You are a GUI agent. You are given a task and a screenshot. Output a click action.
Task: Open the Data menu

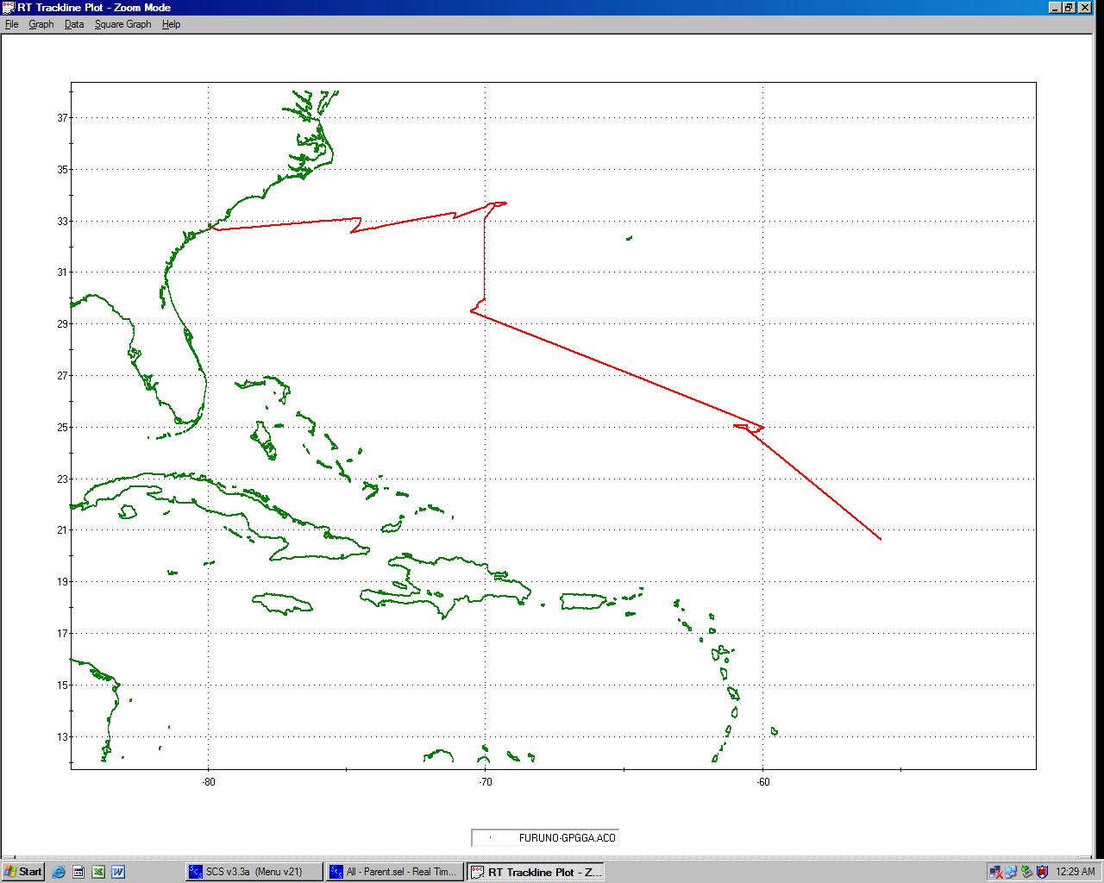click(x=74, y=24)
